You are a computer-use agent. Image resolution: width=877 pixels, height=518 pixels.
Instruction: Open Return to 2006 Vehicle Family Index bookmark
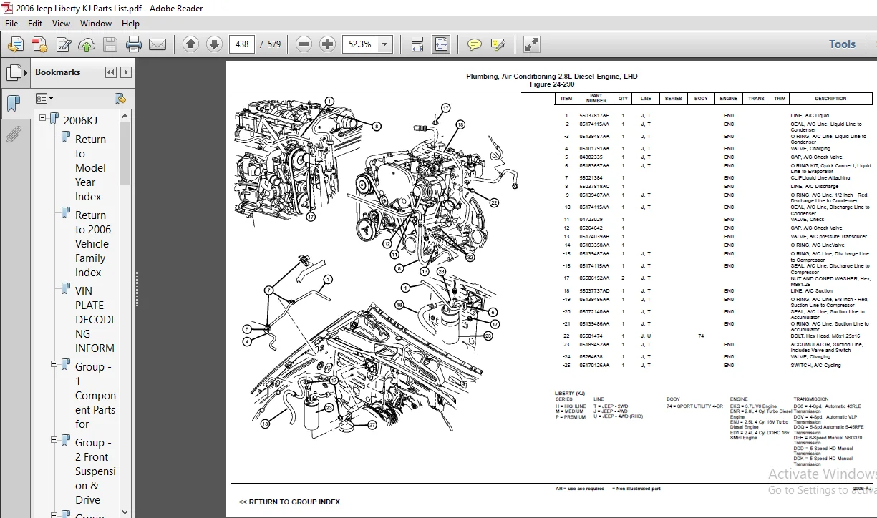[x=93, y=243]
